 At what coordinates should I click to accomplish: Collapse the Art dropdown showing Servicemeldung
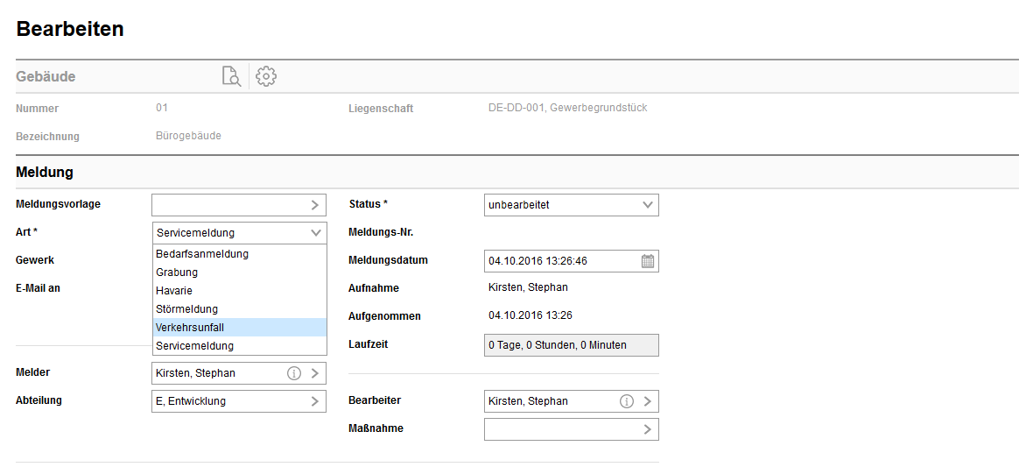[315, 233]
